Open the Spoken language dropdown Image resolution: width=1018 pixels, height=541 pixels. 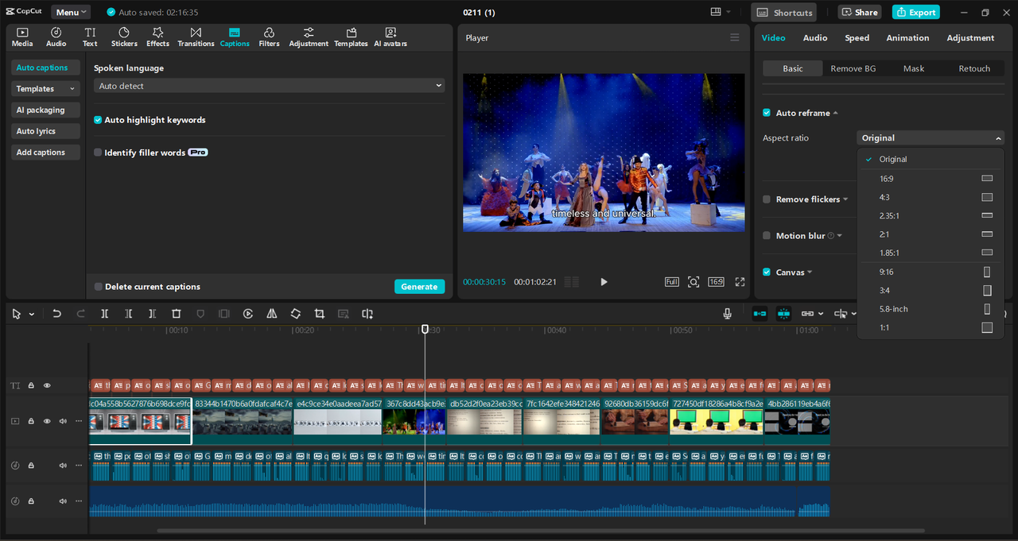click(x=269, y=86)
